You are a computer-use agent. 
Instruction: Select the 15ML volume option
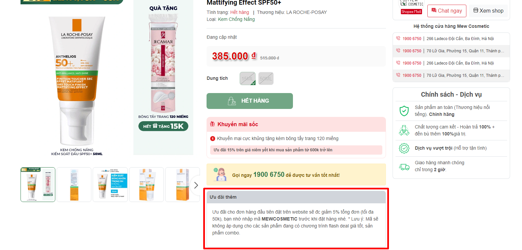click(x=247, y=78)
